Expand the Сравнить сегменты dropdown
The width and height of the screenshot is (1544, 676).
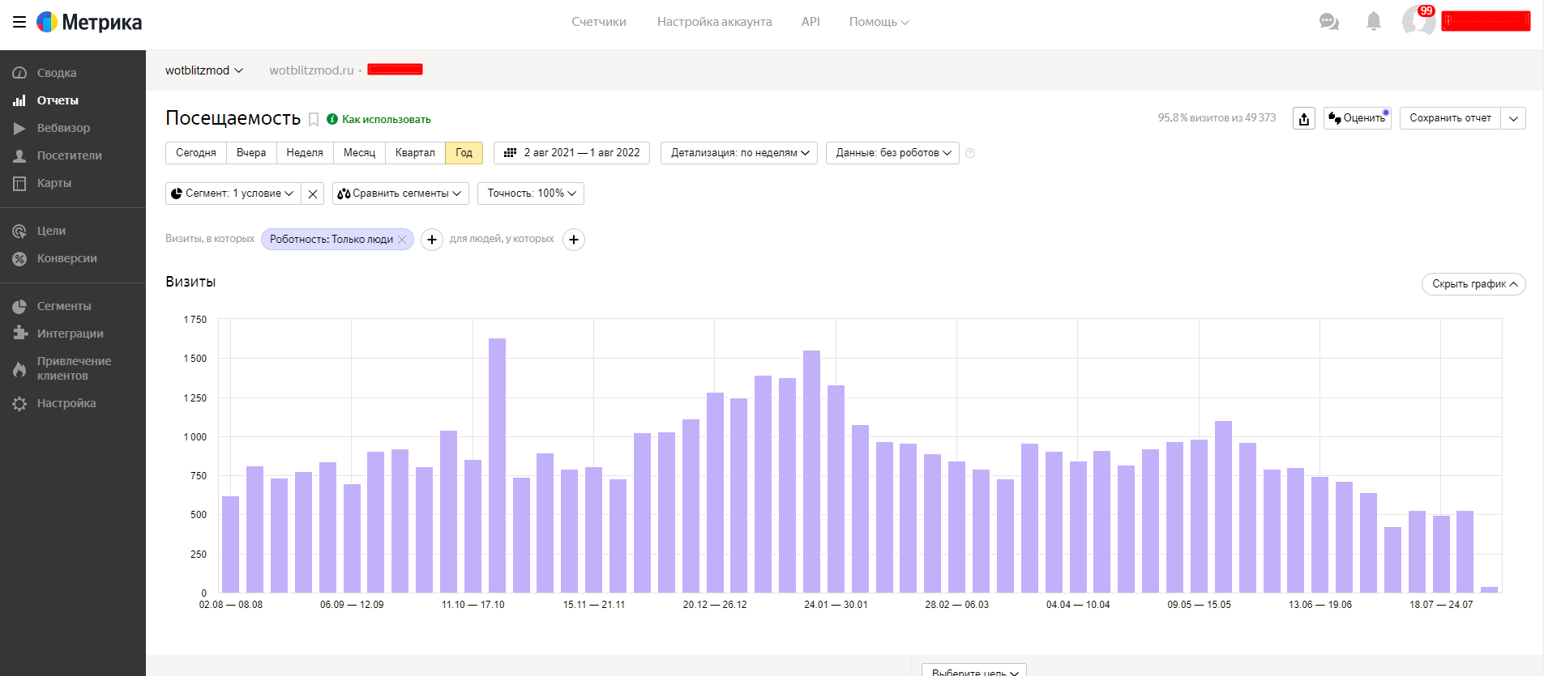point(400,193)
